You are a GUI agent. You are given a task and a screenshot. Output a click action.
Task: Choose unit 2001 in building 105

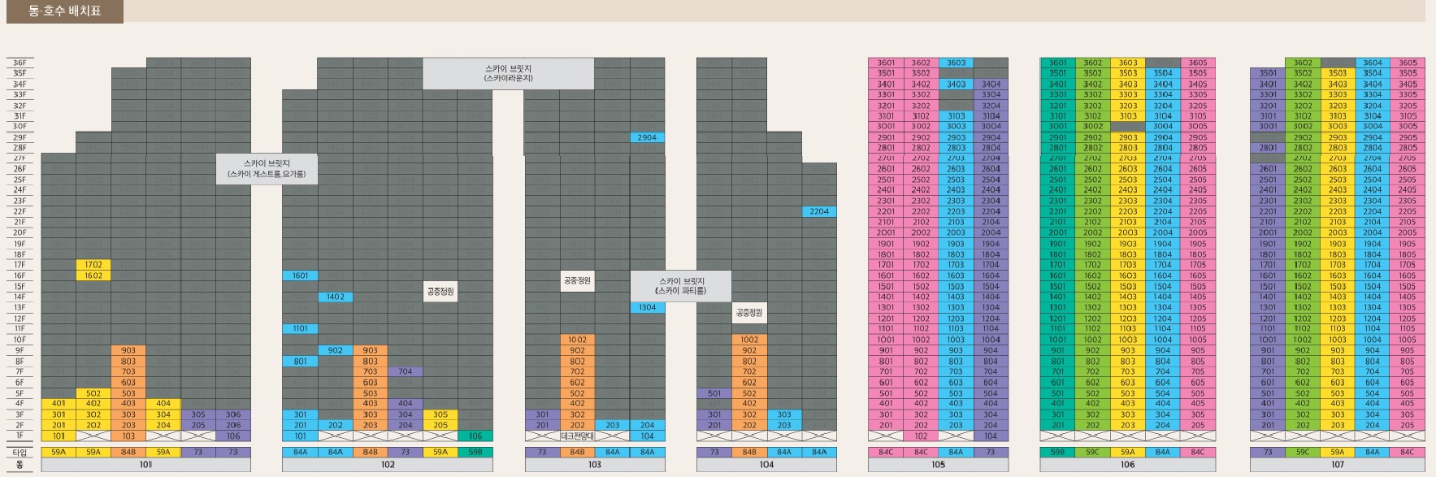coord(886,232)
